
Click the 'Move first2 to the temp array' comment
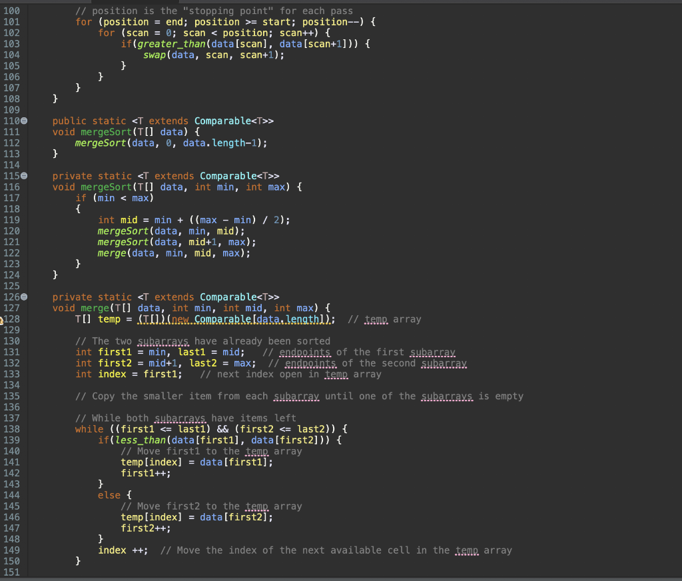[x=211, y=506]
